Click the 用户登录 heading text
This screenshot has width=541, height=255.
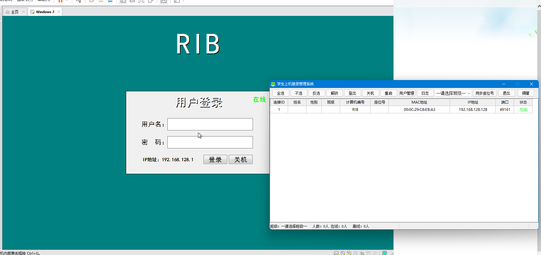[199, 103]
